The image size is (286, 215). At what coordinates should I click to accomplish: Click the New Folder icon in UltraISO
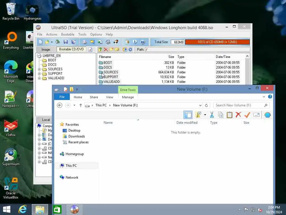click(x=111, y=49)
